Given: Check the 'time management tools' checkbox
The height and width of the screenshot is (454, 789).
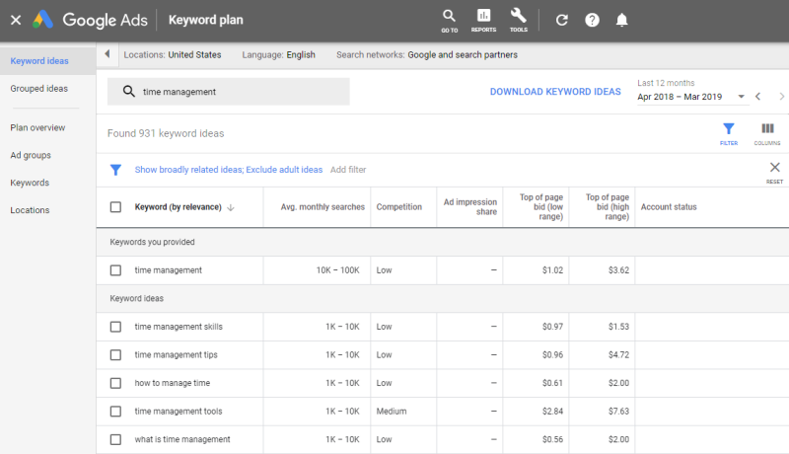Looking at the screenshot, I should click(x=115, y=412).
